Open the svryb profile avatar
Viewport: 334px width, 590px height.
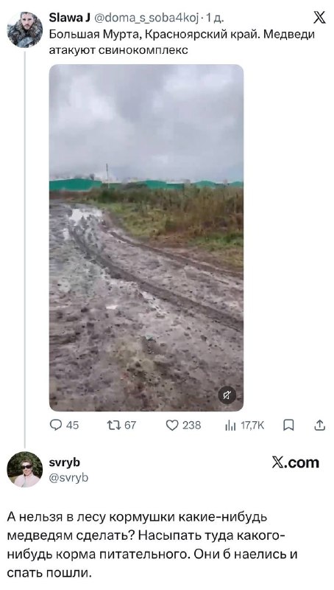click(x=25, y=469)
